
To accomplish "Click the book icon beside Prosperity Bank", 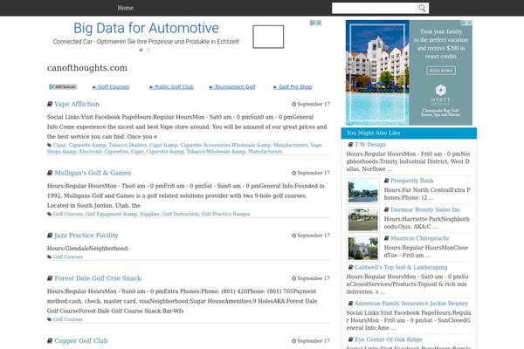I will click(x=386, y=181).
